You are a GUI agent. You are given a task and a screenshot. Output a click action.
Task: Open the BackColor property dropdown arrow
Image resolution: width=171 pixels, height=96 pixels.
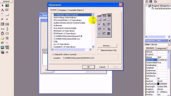point(166,60)
